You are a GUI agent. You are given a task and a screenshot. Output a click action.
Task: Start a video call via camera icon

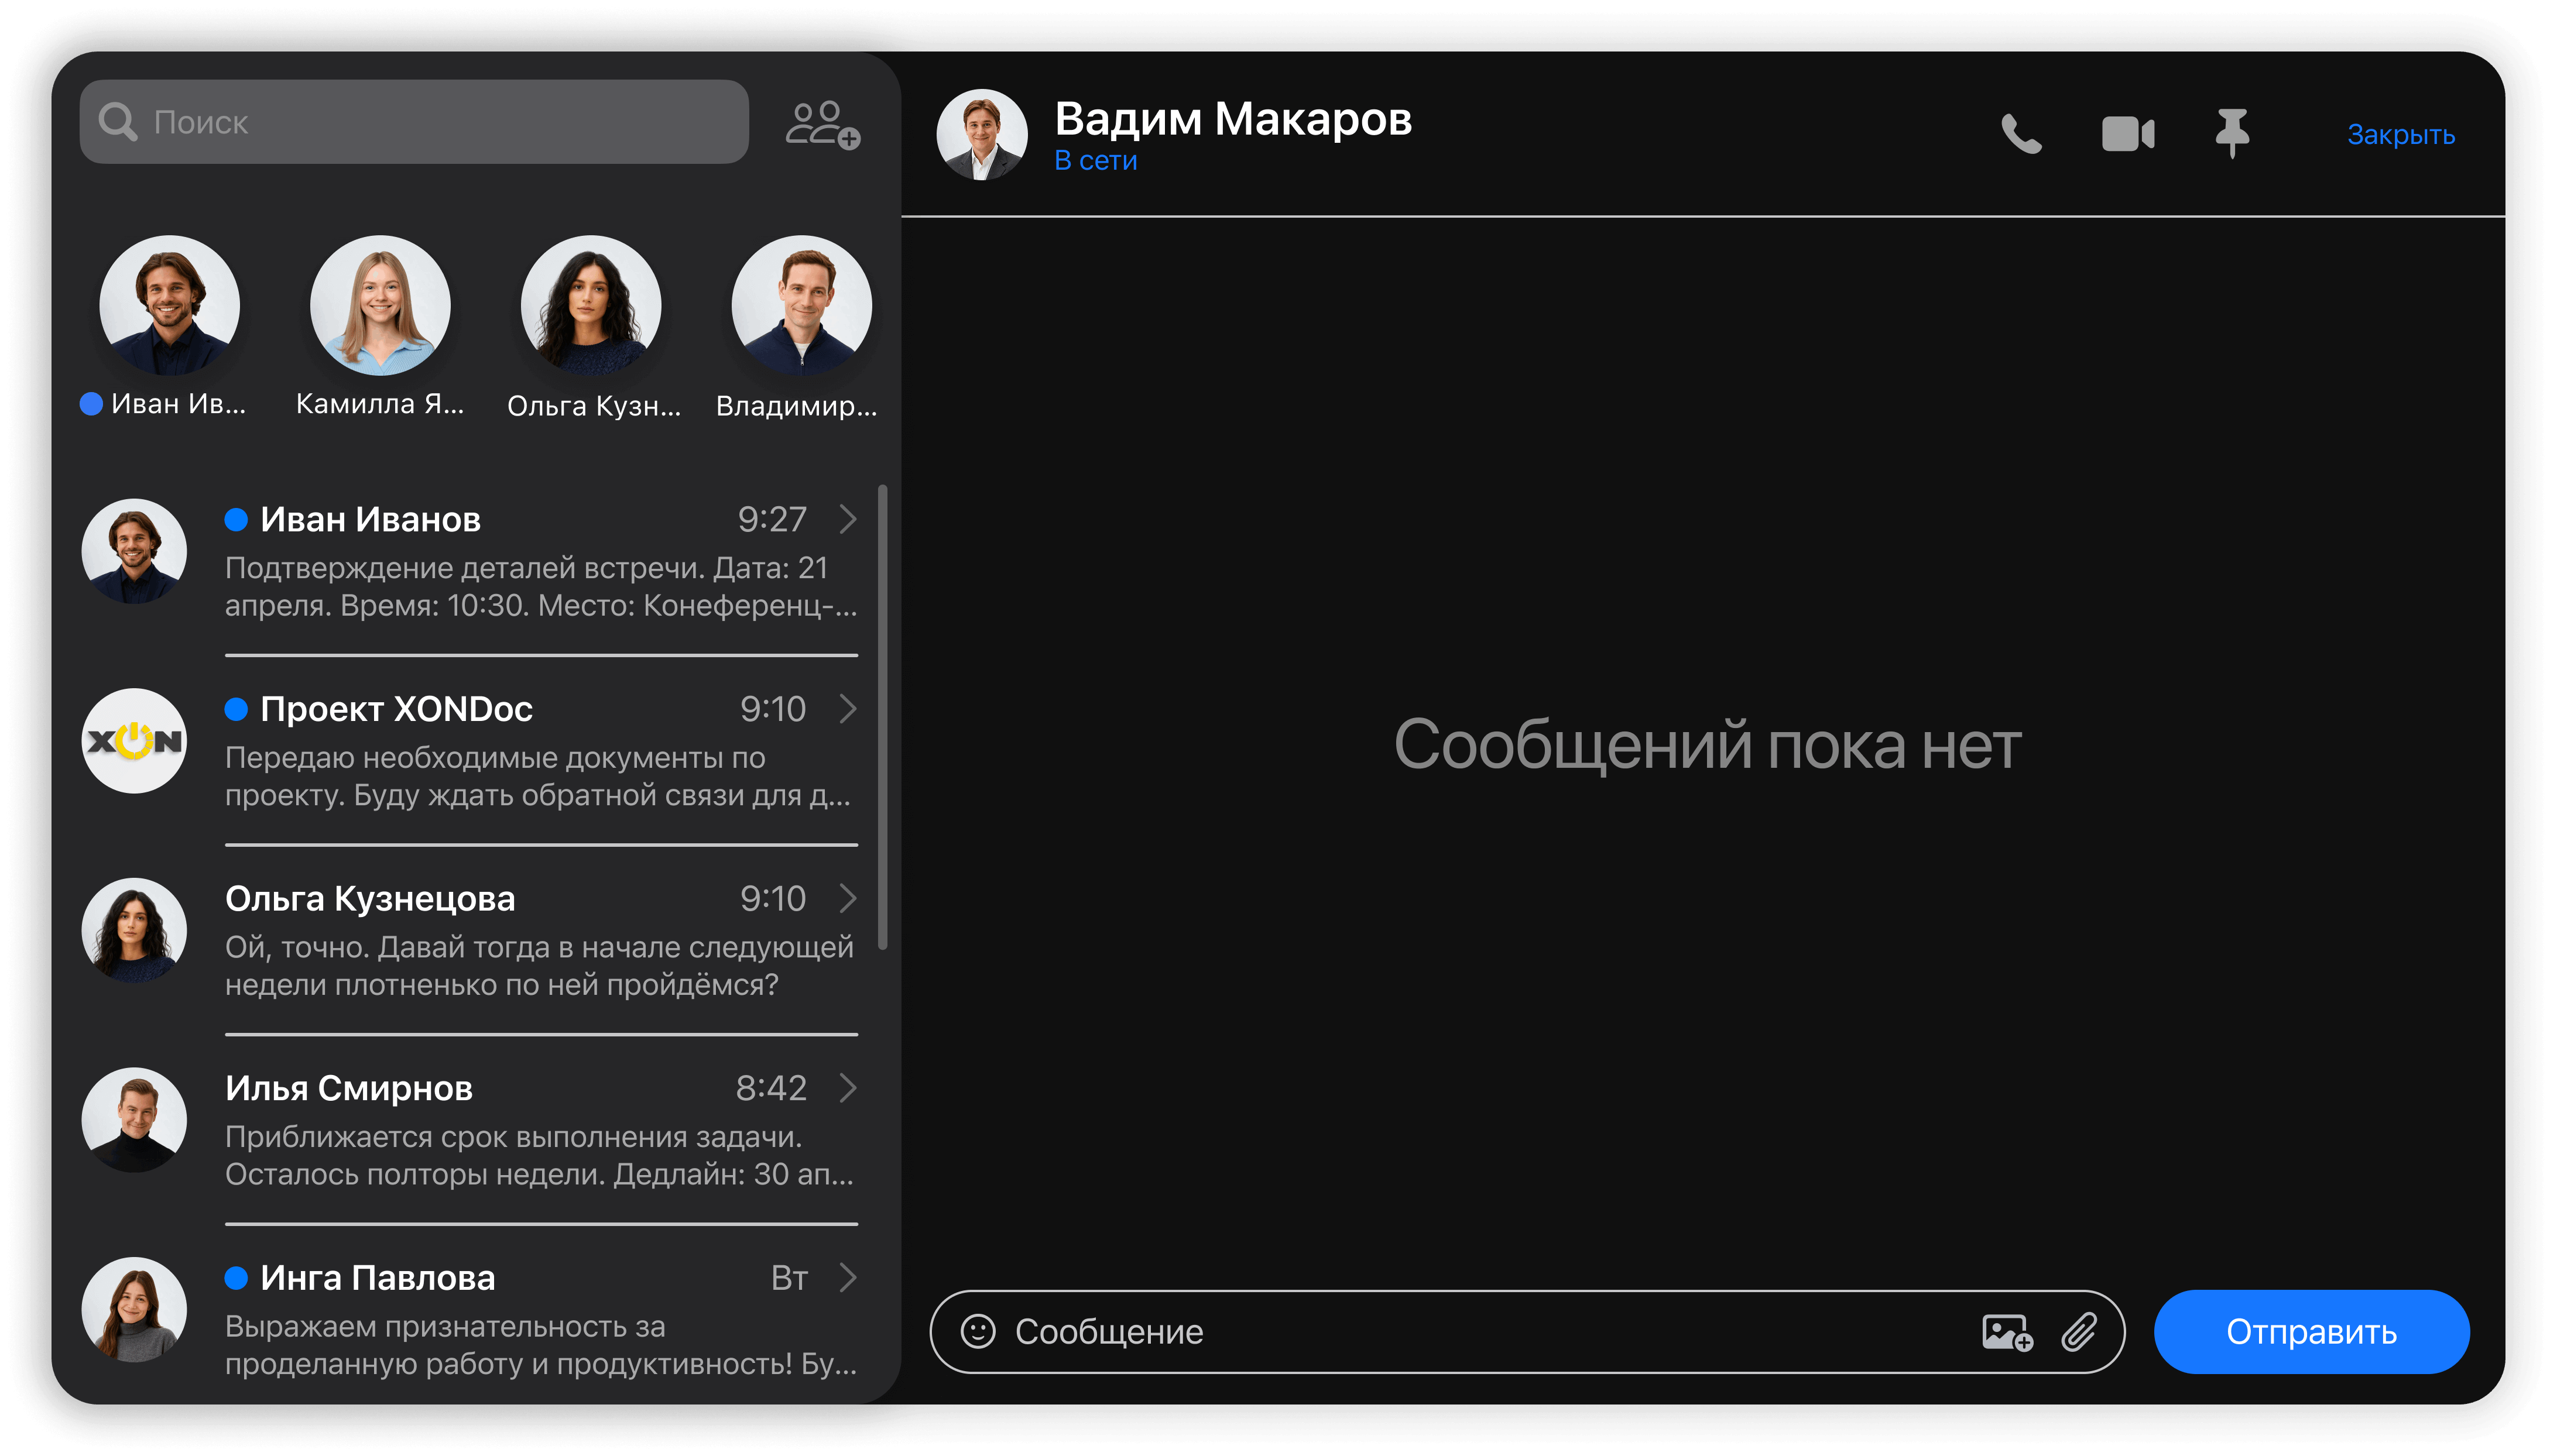coord(2128,134)
